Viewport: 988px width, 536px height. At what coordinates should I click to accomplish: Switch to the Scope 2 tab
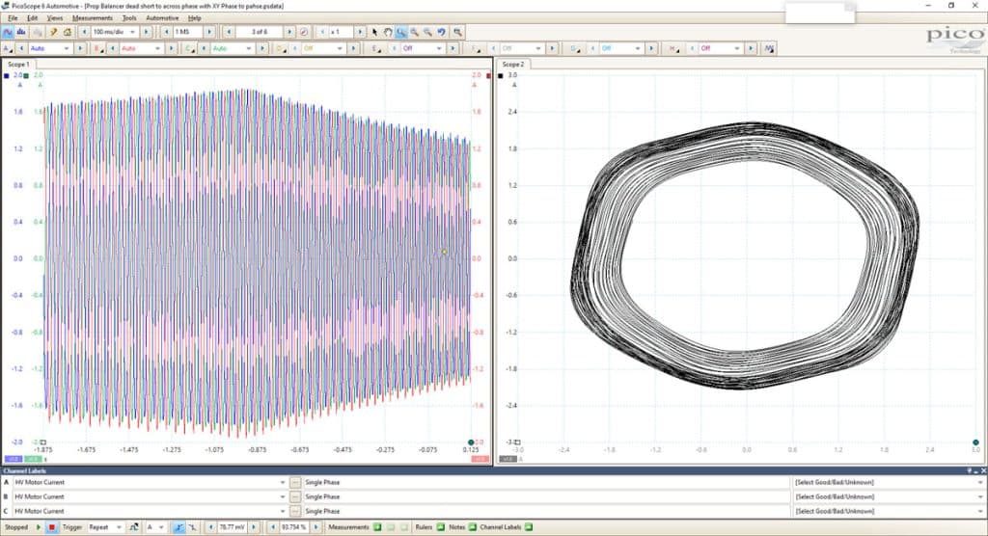point(513,65)
